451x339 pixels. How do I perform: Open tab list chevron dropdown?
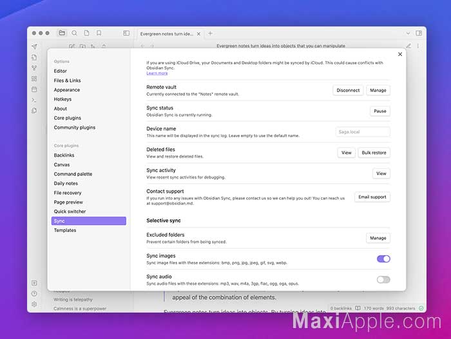point(408,34)
